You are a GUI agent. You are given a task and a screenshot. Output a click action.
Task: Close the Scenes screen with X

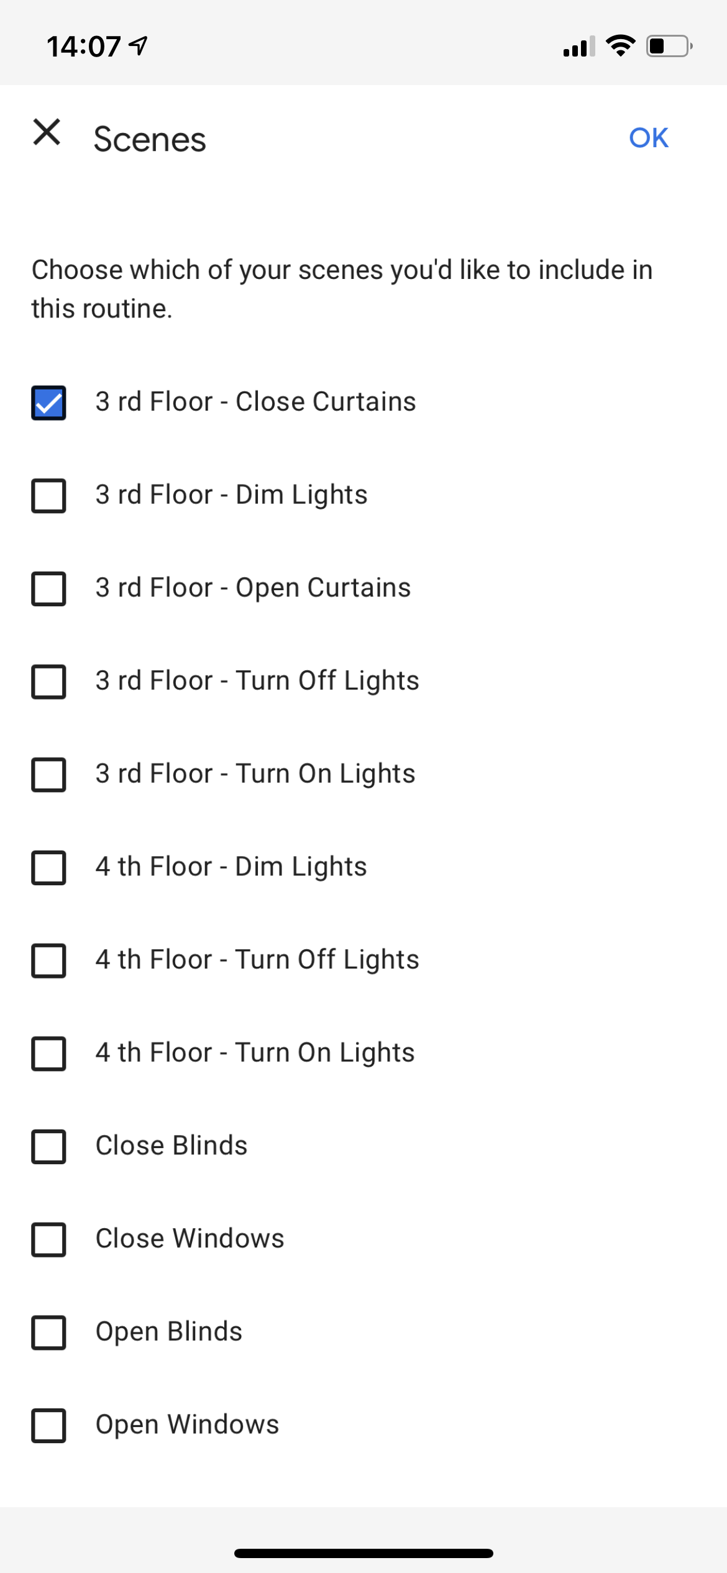[x=47, y=132]
